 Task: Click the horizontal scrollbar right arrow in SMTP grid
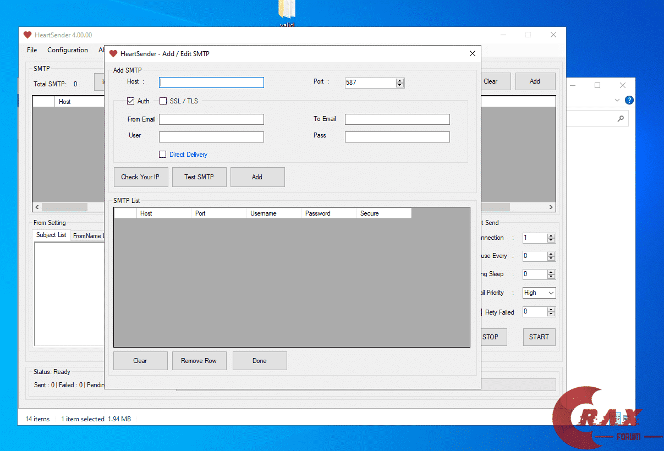(551, 207)
